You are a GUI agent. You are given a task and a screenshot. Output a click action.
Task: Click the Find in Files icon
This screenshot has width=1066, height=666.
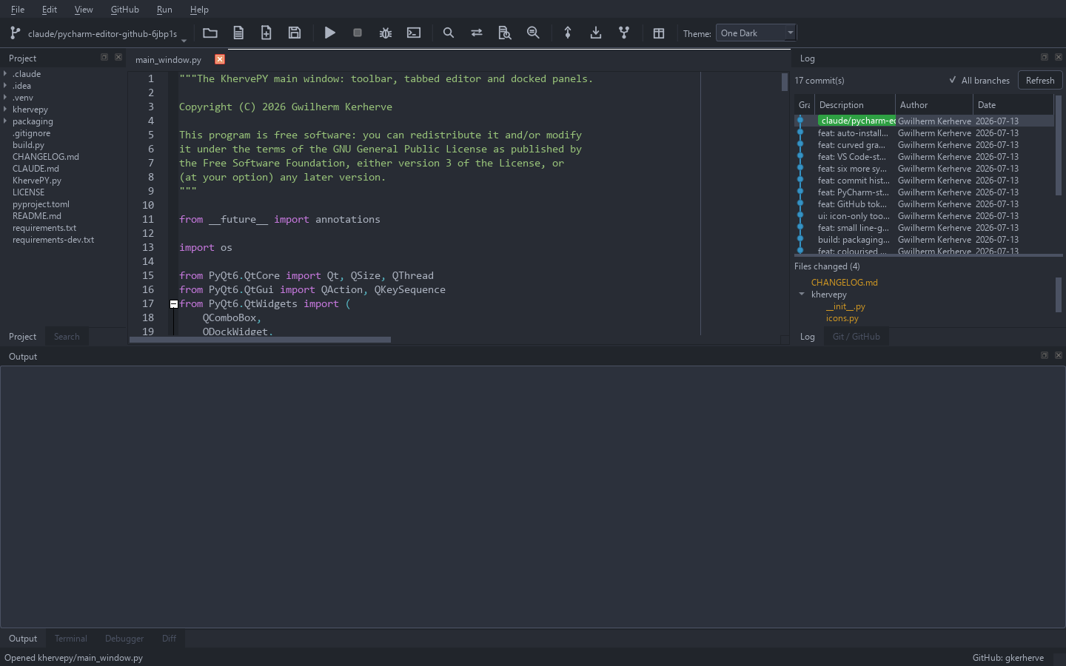pos(505,33)
